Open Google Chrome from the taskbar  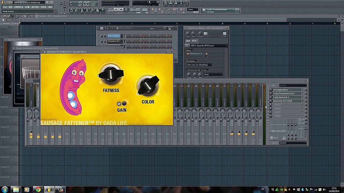coord(38,190)
